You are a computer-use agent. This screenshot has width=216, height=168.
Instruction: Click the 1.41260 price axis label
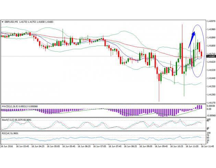(x=211, y=94)
